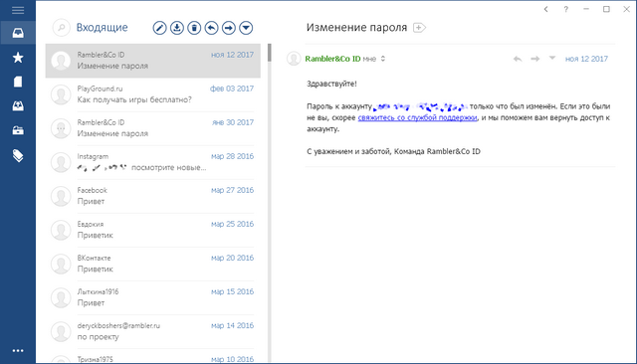The width and height of the screenshot is (637, 364).
Task: Delete the message with the trash icon
Action: click(194, 28)
